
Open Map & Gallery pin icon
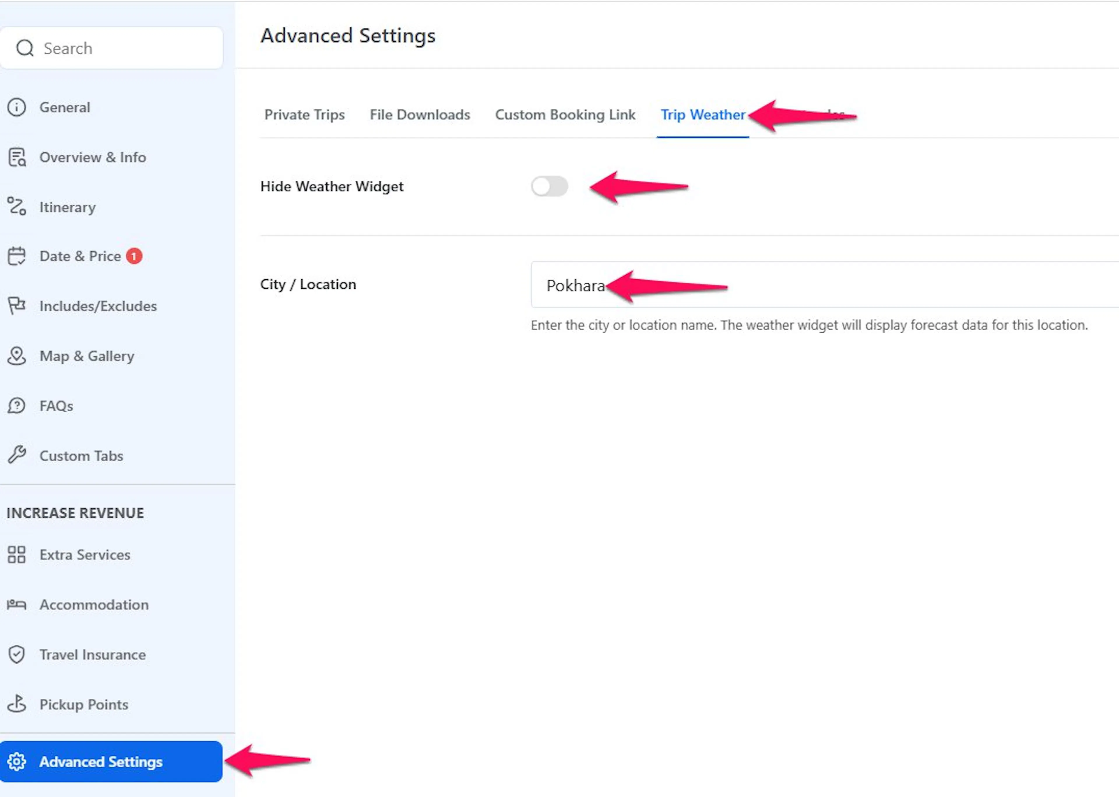pos(17,356)
